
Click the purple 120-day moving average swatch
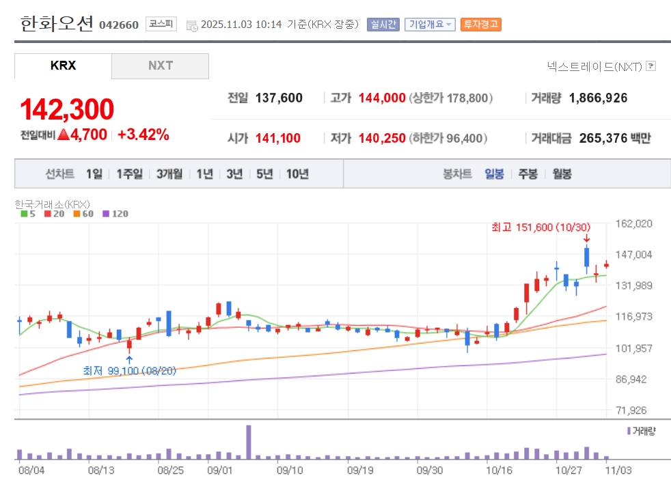click(x=106, y=214)
